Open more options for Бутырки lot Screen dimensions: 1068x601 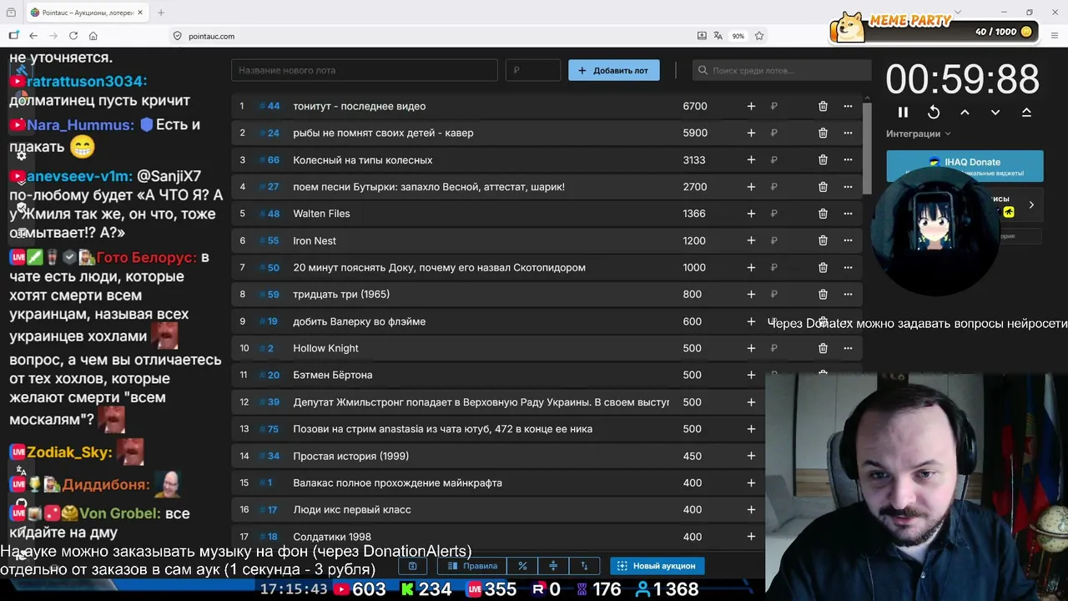[x=848, y=187]
